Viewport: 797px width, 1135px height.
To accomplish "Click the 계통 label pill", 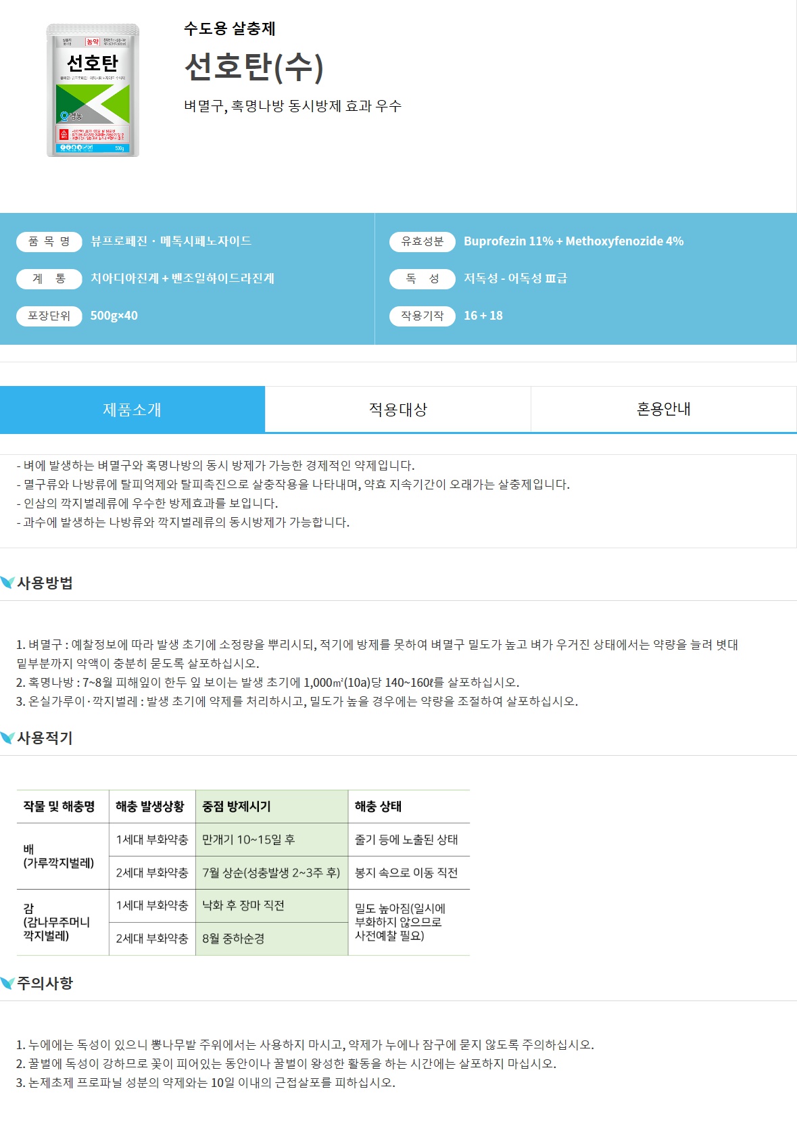I will click(49, 279).
